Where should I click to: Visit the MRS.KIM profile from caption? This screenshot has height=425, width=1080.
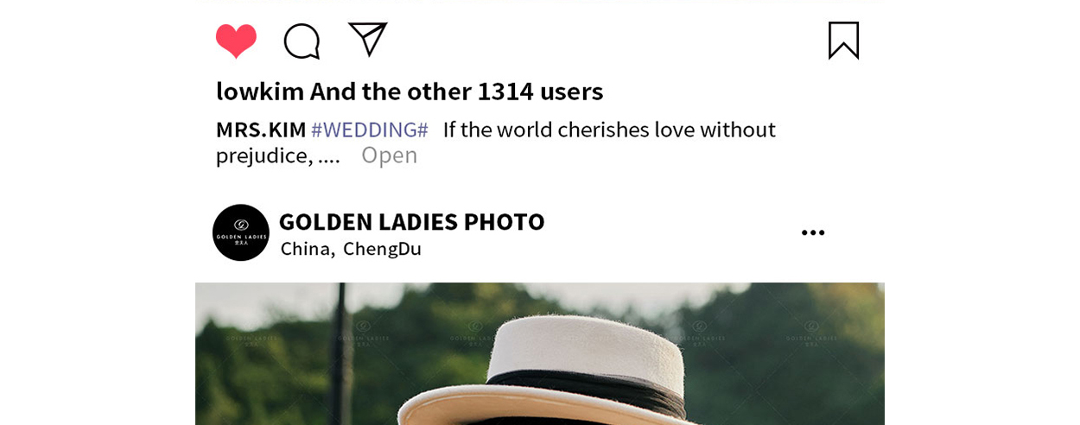pyautogui.click(x=261, y=130)
